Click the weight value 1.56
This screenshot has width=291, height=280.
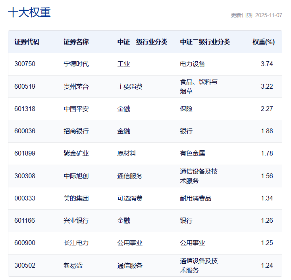267,176
